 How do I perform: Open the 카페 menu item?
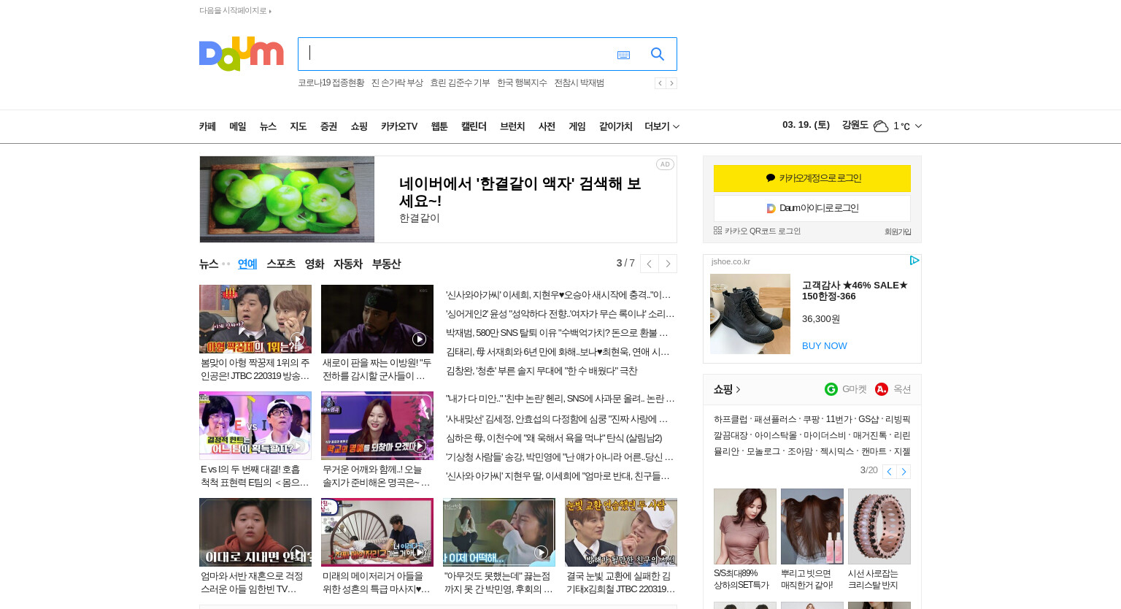click(207, 126)
